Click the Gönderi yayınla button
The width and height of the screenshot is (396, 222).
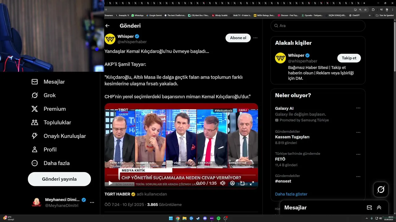coord(59,179)
